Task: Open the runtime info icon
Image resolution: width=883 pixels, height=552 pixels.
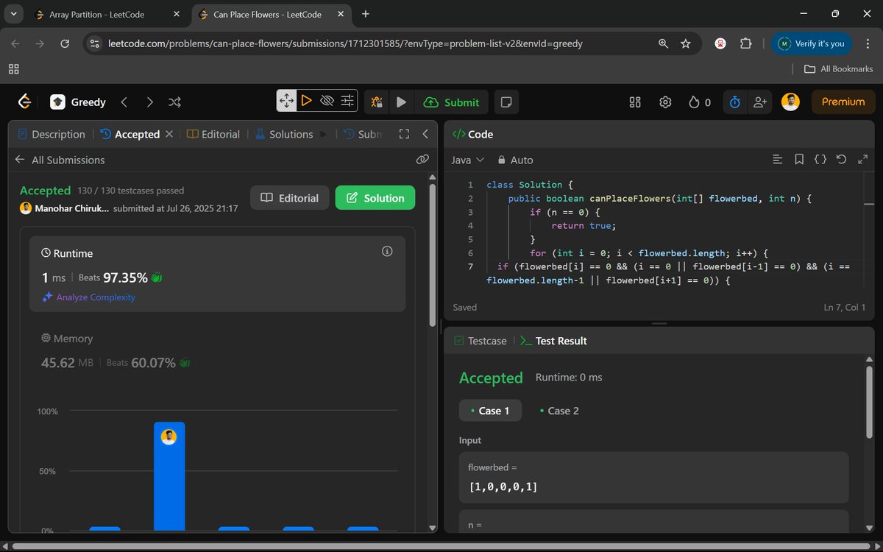Action: click(x=387, y=252)
